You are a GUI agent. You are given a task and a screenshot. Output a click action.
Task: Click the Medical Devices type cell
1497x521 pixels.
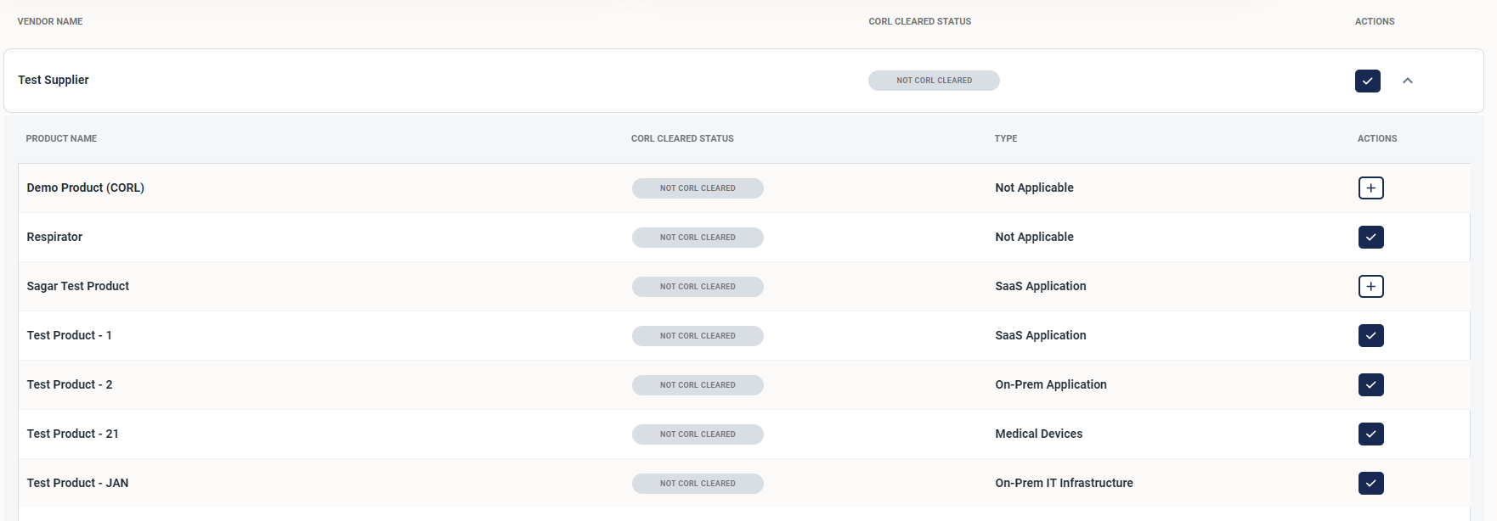[1039, 434]
